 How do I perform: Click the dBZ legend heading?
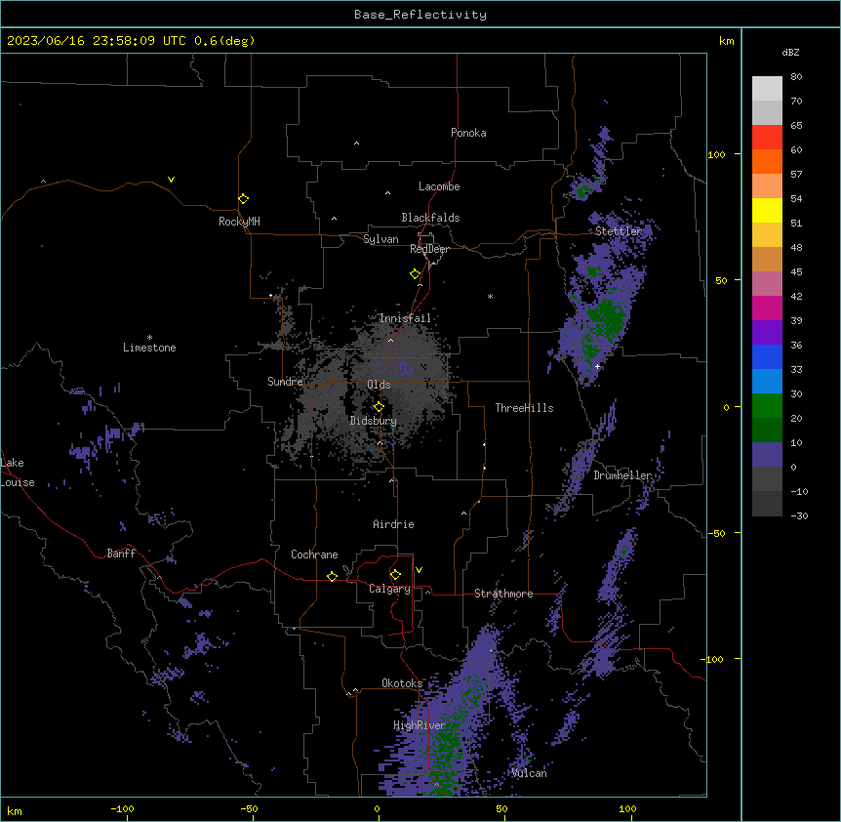pyautogui.click(x=790, y=52)
